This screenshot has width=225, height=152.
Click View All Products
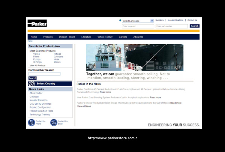click(x=37, y=66)
